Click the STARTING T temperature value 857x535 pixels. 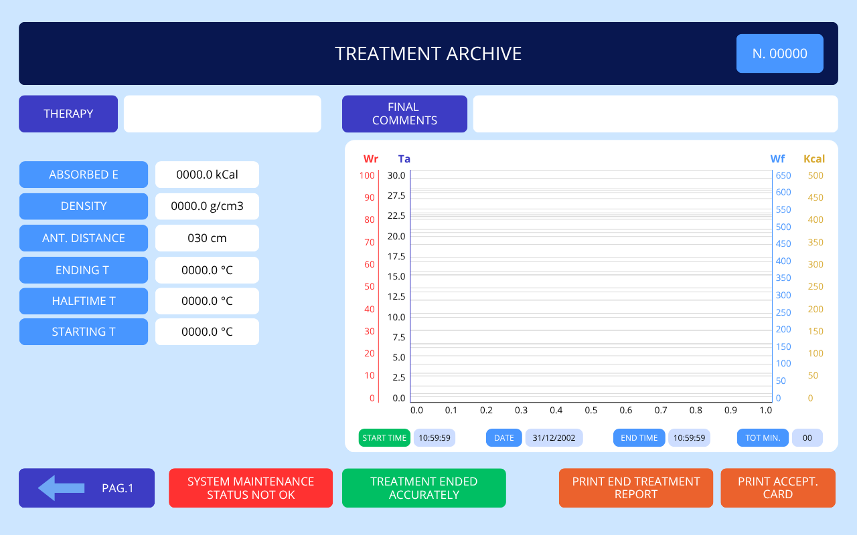tap(207, 332)
